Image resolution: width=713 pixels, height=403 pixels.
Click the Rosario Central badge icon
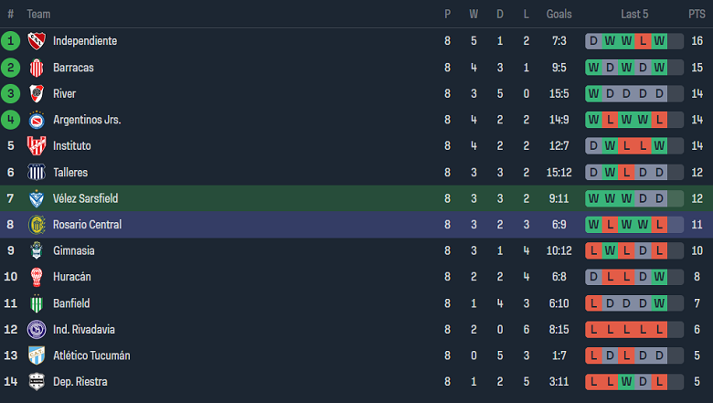coord(37,225)
